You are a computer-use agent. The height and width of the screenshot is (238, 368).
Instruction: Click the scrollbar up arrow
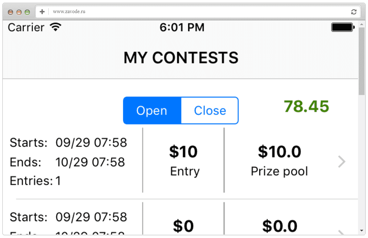pos(362,24)
